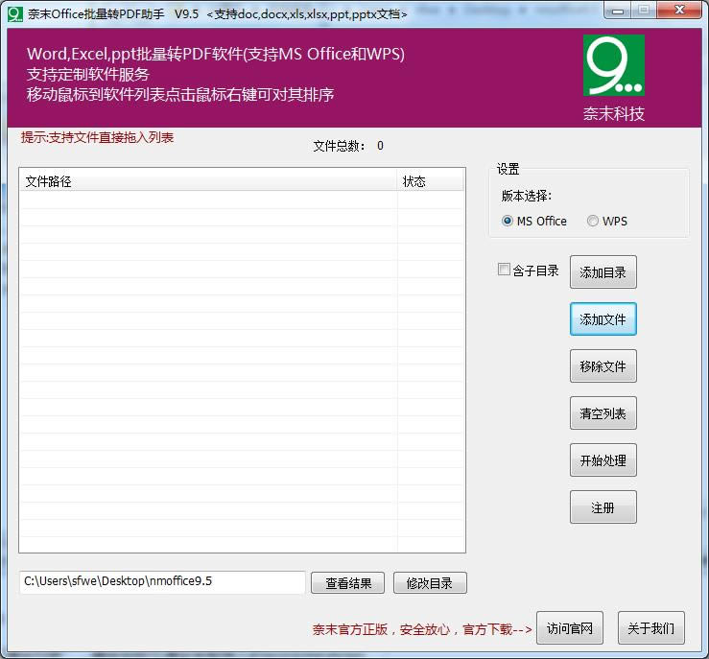This screenshot has width=709, height=659.
Task: Close the application window
Action: pos(679,10)
